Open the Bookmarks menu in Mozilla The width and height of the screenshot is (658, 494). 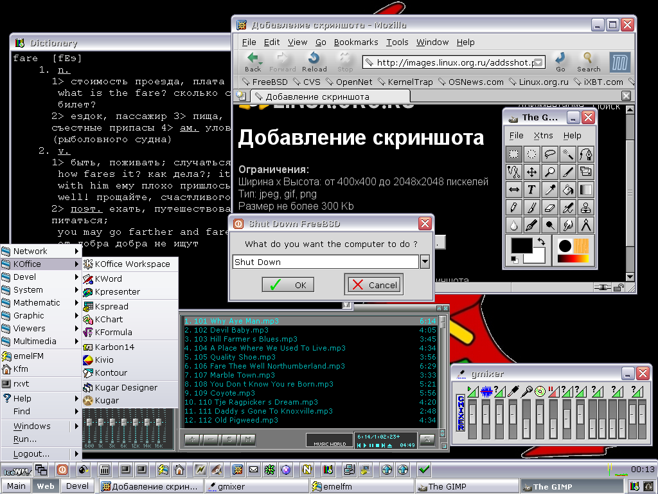tap(355, 42)
